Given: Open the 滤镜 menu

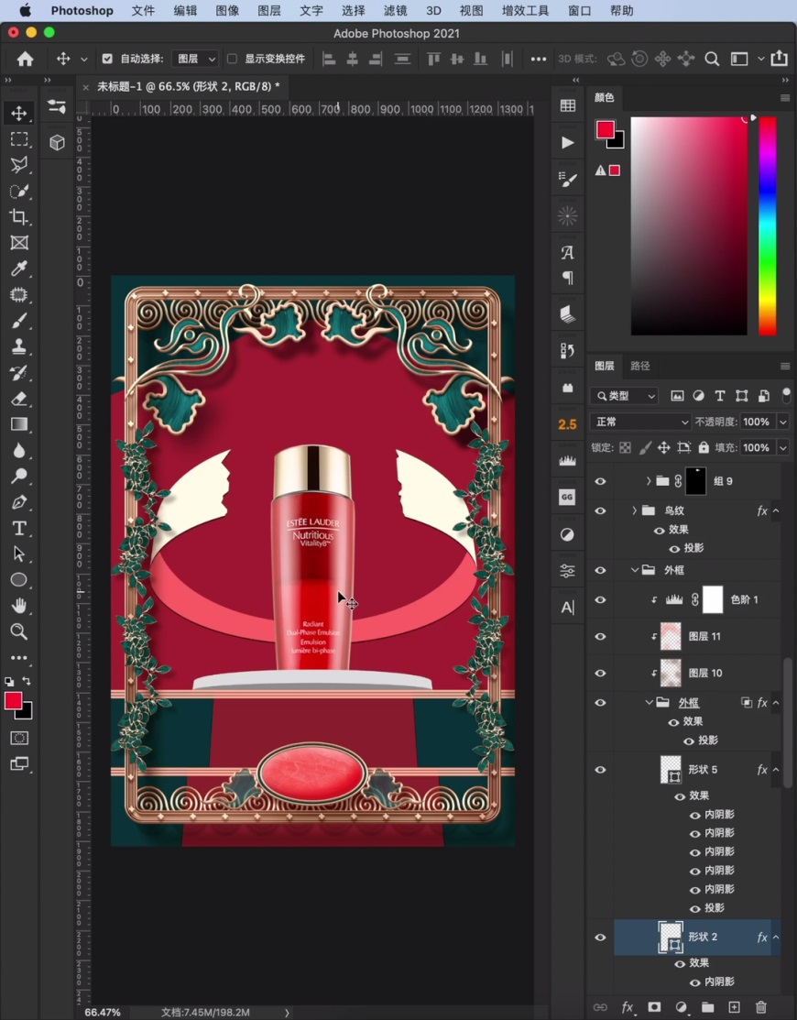Looking at the screenshot, I should (x=395, y=10).
